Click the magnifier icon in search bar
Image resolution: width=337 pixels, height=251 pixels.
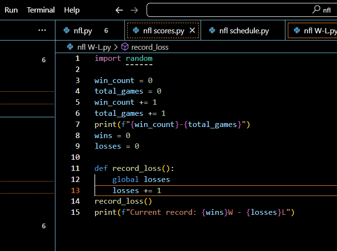pyautogui.click(x=316, y=10)
